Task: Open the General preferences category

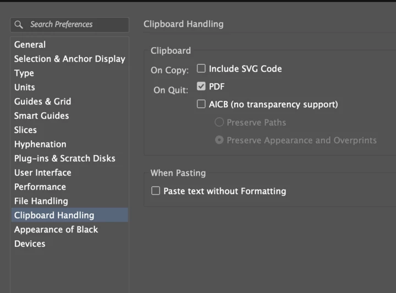Action: pyautogui.click(x=30, y=45)
